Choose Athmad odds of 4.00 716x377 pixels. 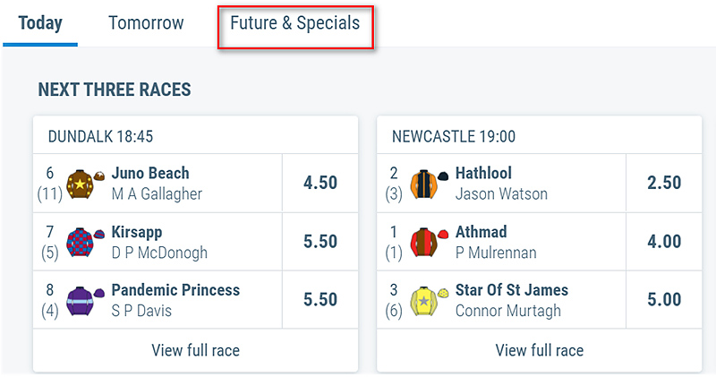(x=663, y=242)
